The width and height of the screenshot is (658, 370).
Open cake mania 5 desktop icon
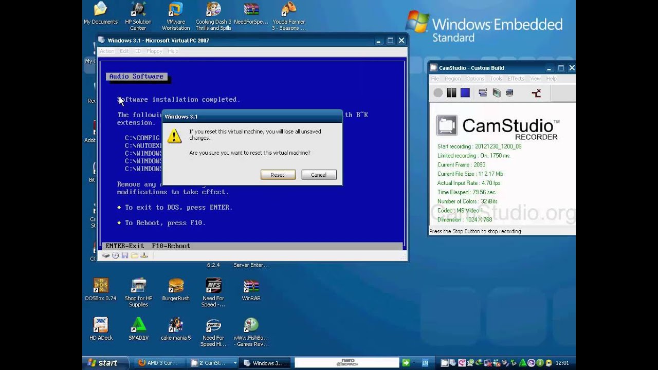coord(176,329)
